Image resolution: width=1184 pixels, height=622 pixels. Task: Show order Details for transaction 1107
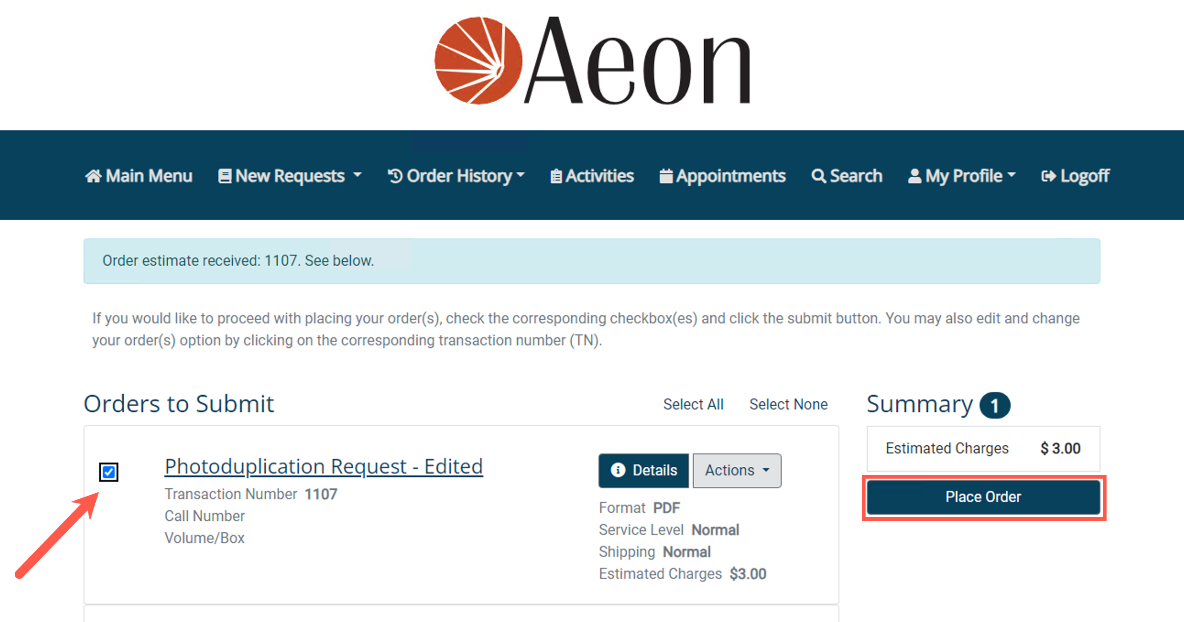coord(643,470)
